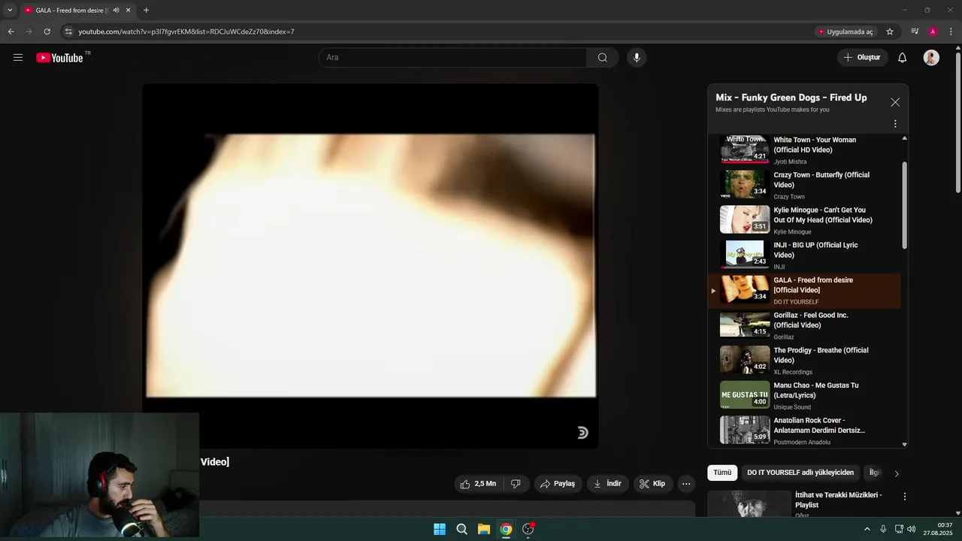Open the account avatar menu
Viewport: 962px width, 541px height.
(x=931, y=58)
